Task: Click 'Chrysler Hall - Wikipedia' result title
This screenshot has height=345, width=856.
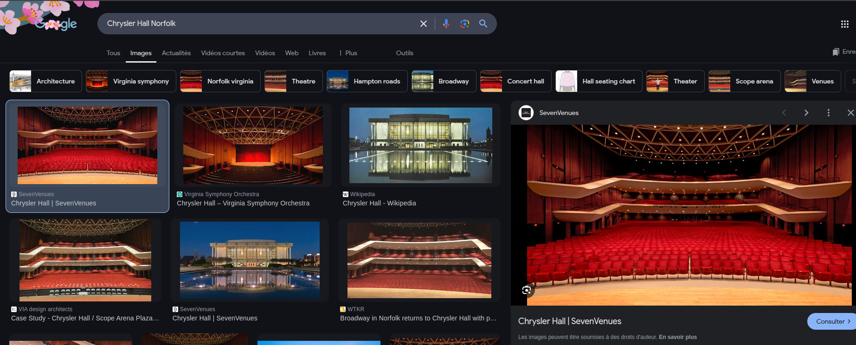Action: pyautogui.click(x=380, y=203)
